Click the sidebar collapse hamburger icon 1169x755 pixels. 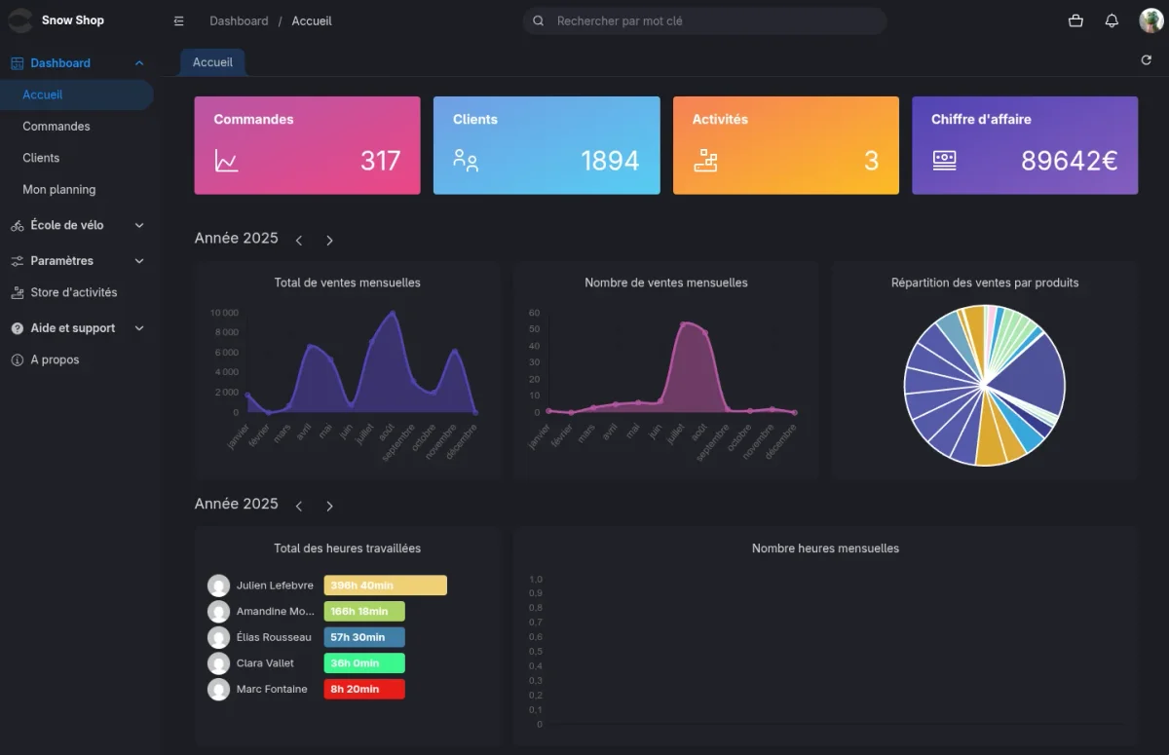(x=178, y=19)
